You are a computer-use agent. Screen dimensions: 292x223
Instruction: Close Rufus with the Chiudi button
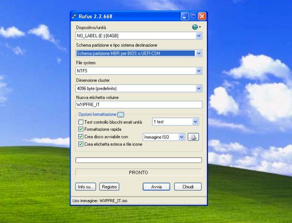(188, 187)
